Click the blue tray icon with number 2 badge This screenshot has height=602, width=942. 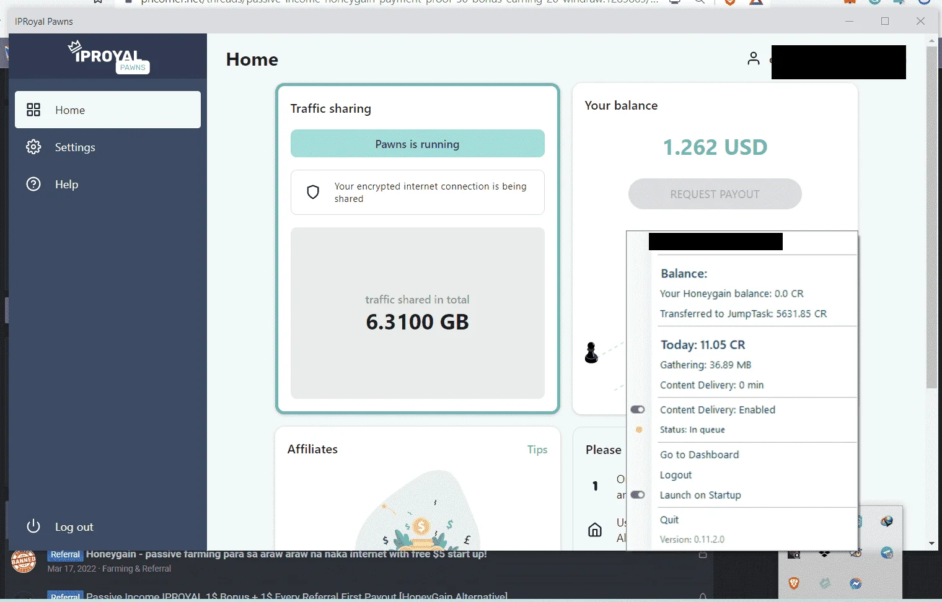click(887, 552)
